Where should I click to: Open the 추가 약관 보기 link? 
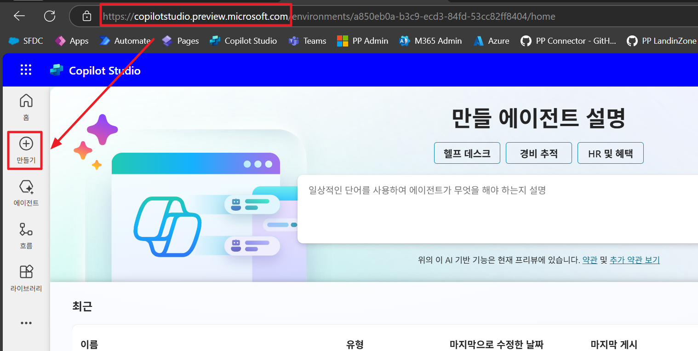click(635, 260)
